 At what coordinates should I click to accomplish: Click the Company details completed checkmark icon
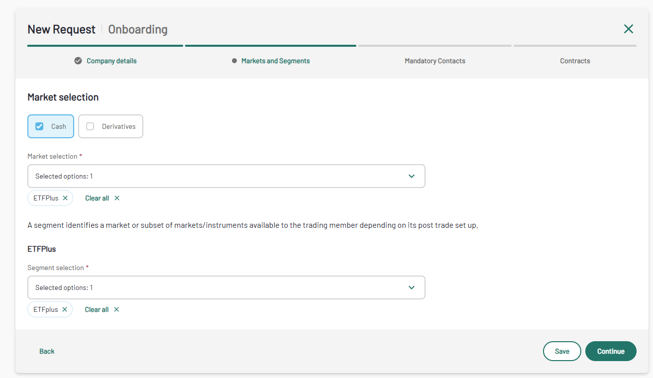point(78,61)
